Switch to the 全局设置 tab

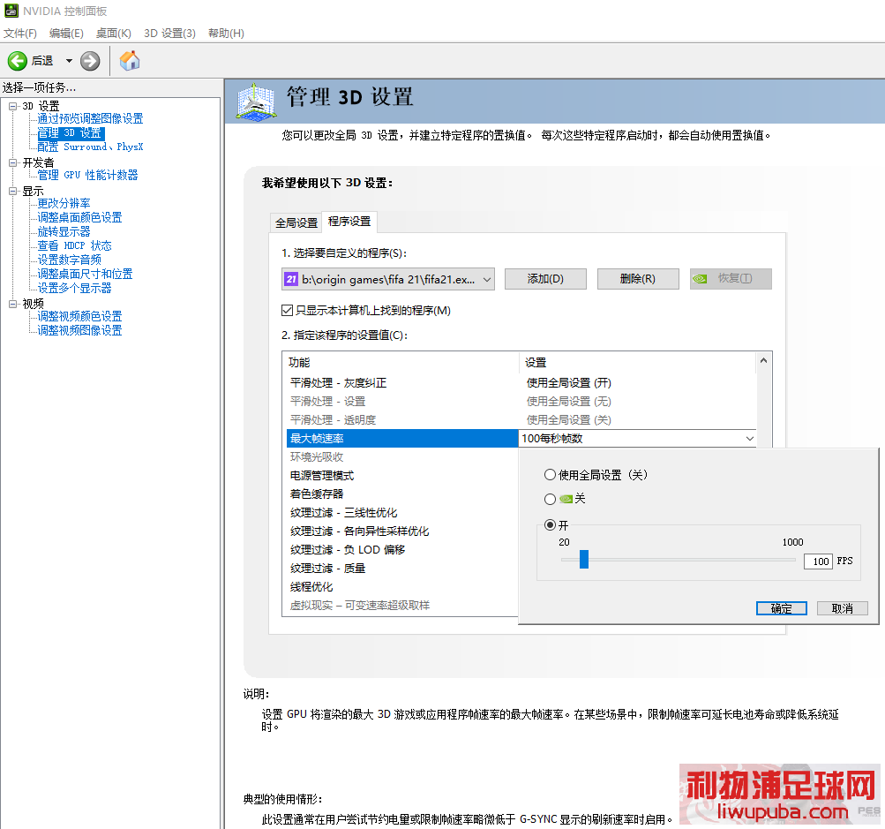coord(296,223)
